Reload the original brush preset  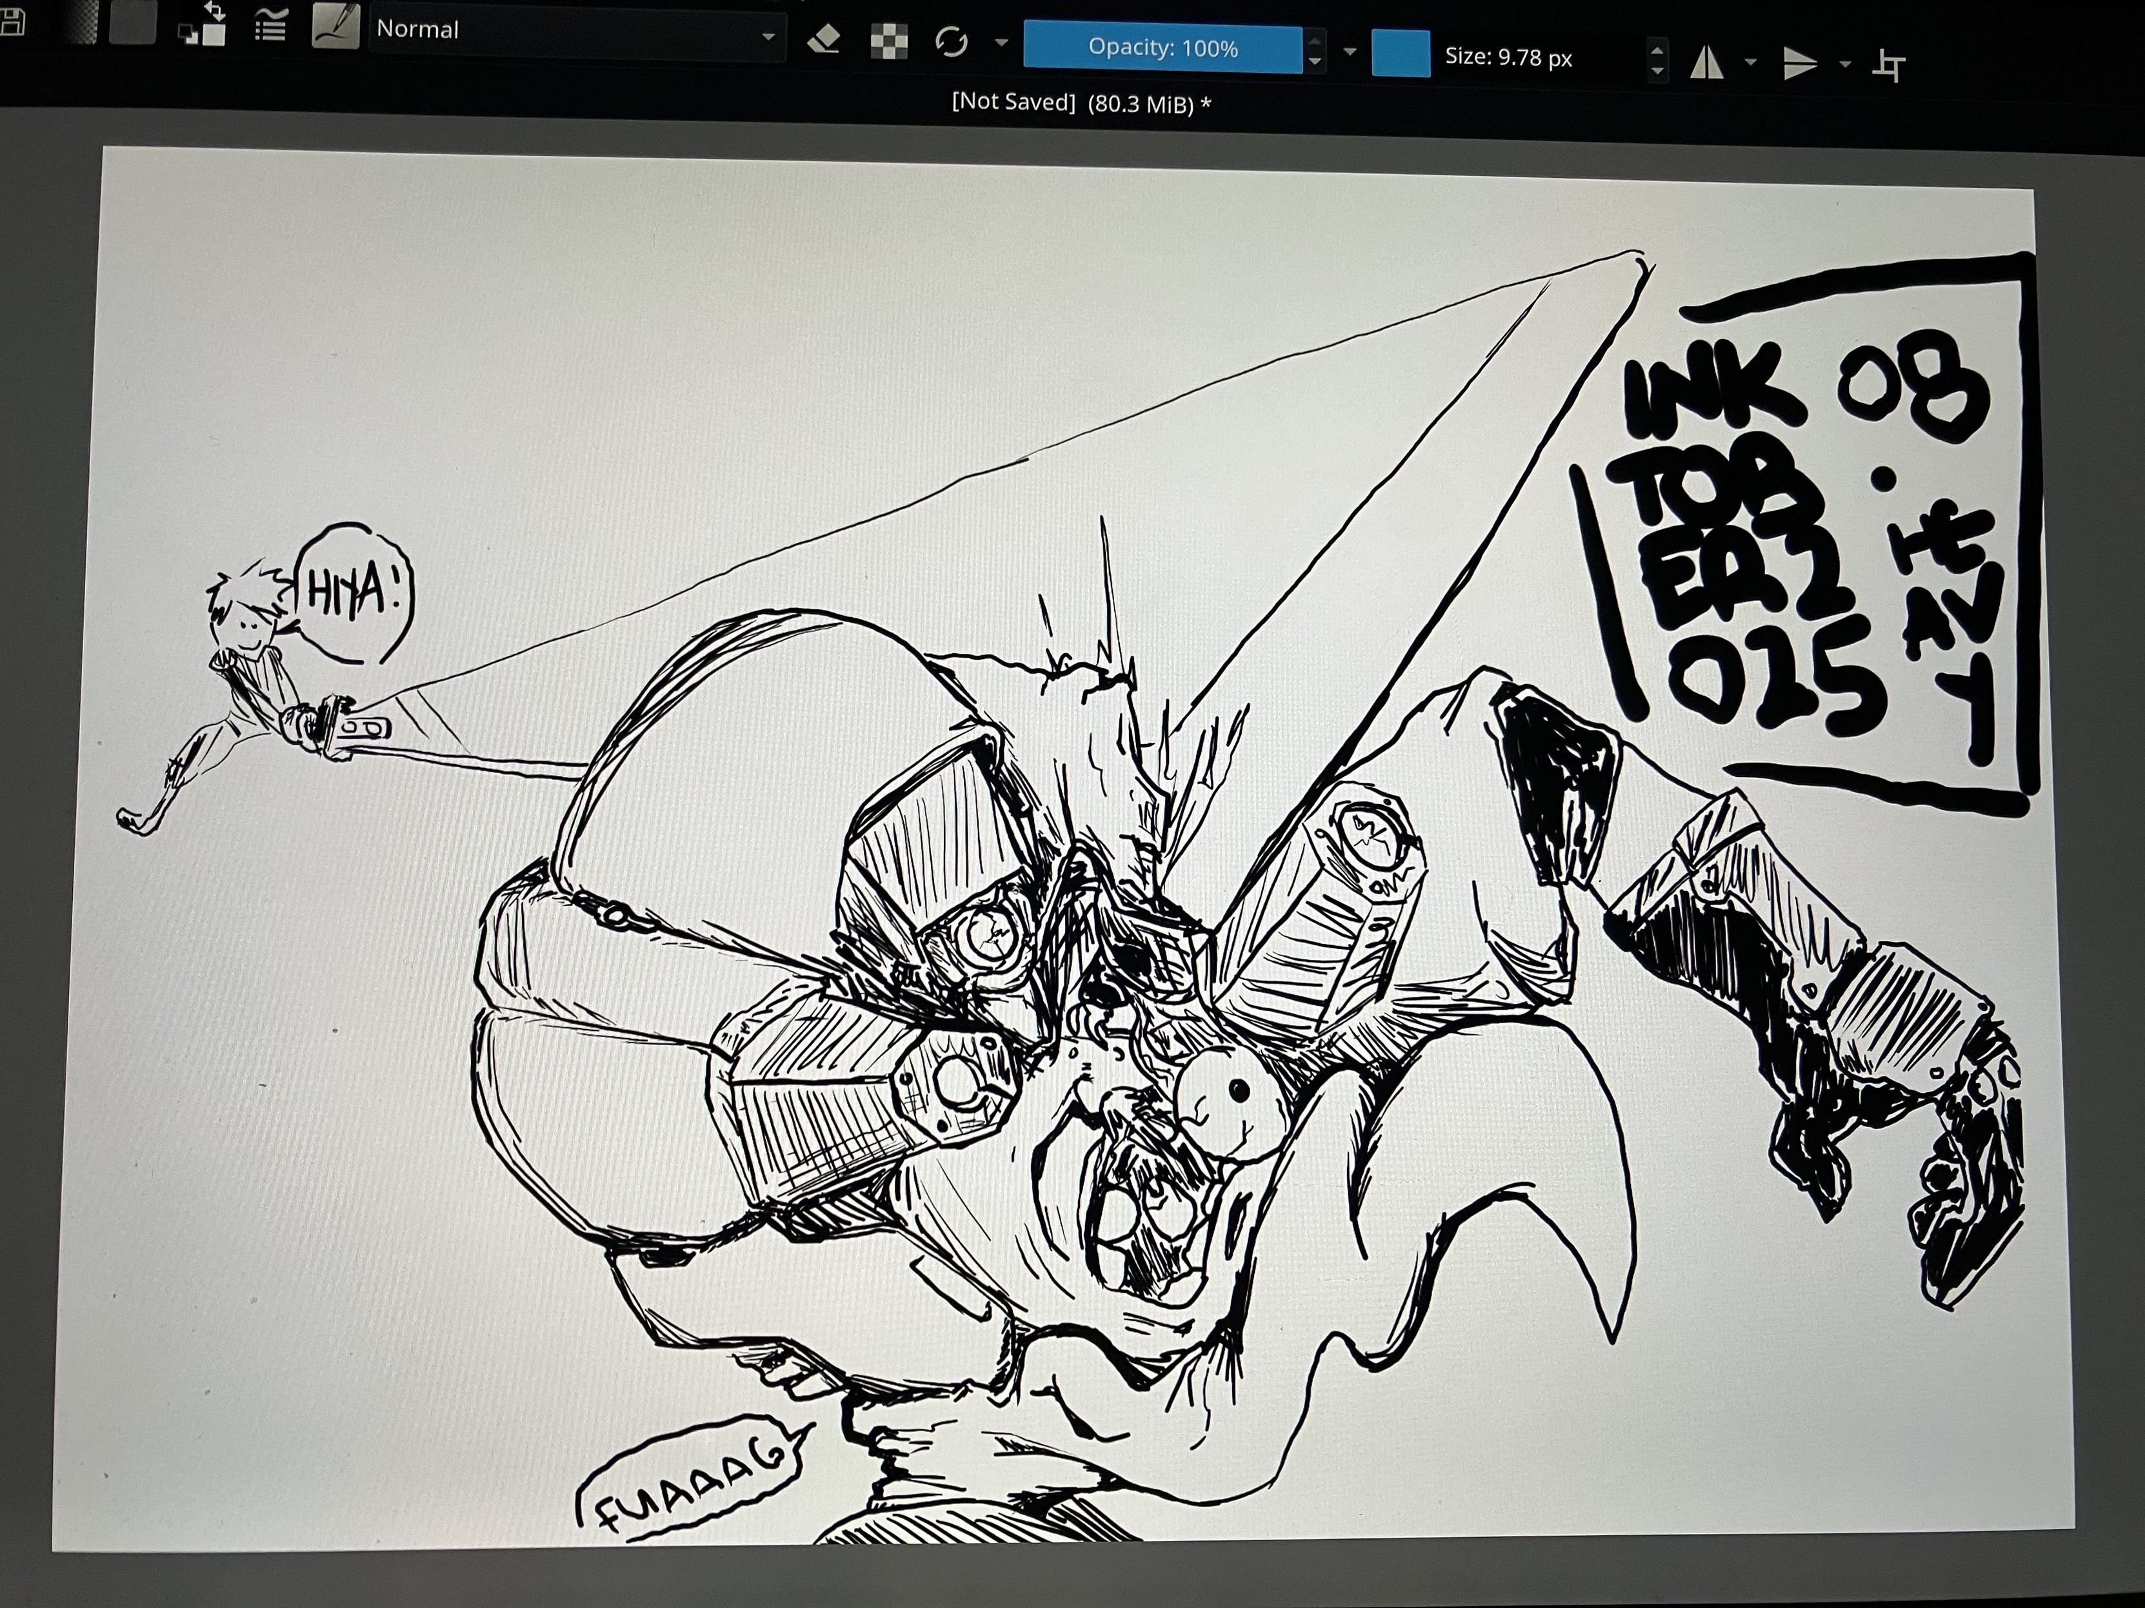pos(952,42)
